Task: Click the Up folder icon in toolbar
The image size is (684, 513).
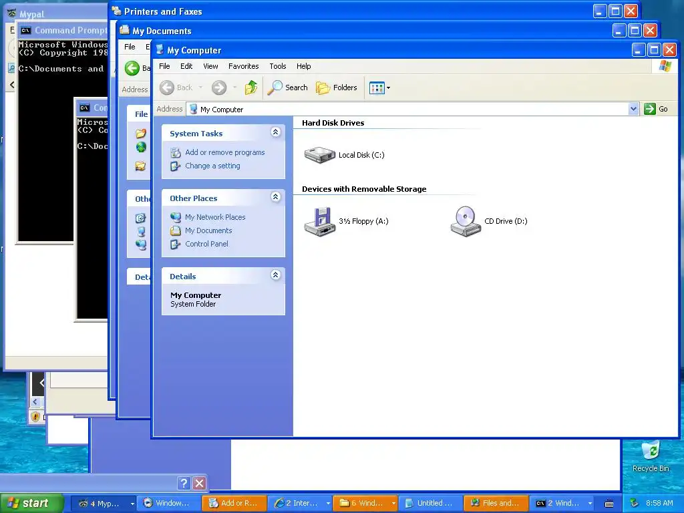Action: point(251,88)
